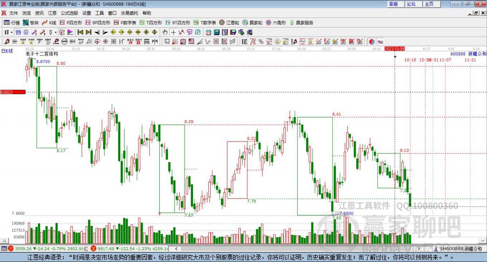Open the 公式选股 menu
Viewport: 487px width, 262px height.
[69, 13]
